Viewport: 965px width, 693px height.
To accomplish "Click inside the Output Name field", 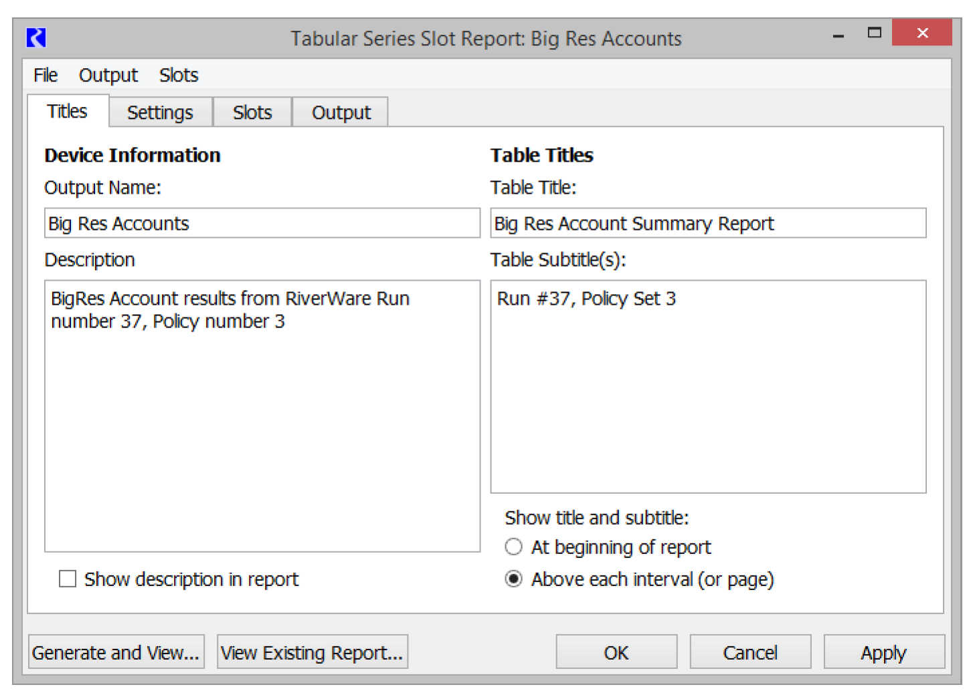I will (262, 223).
